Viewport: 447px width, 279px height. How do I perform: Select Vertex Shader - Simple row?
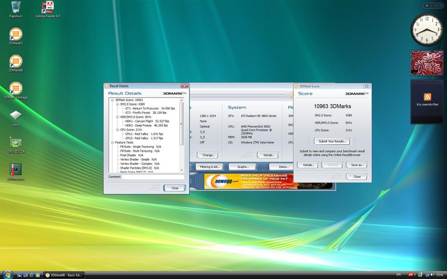point(138,160)
